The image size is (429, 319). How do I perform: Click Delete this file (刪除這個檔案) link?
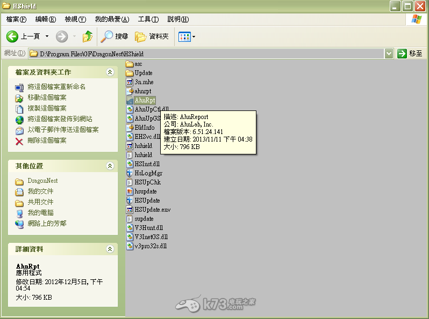(x=47, y=140)
